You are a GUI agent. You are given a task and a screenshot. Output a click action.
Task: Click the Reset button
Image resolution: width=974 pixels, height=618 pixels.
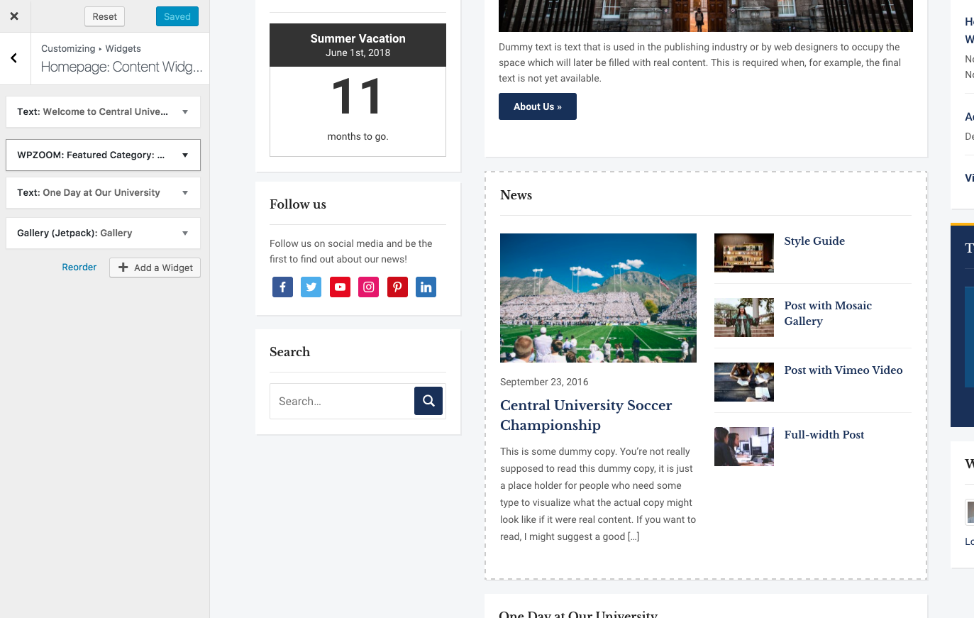pos(104,17)
